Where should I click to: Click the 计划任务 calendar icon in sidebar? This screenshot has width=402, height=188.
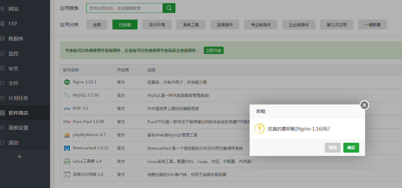point(2,98)
